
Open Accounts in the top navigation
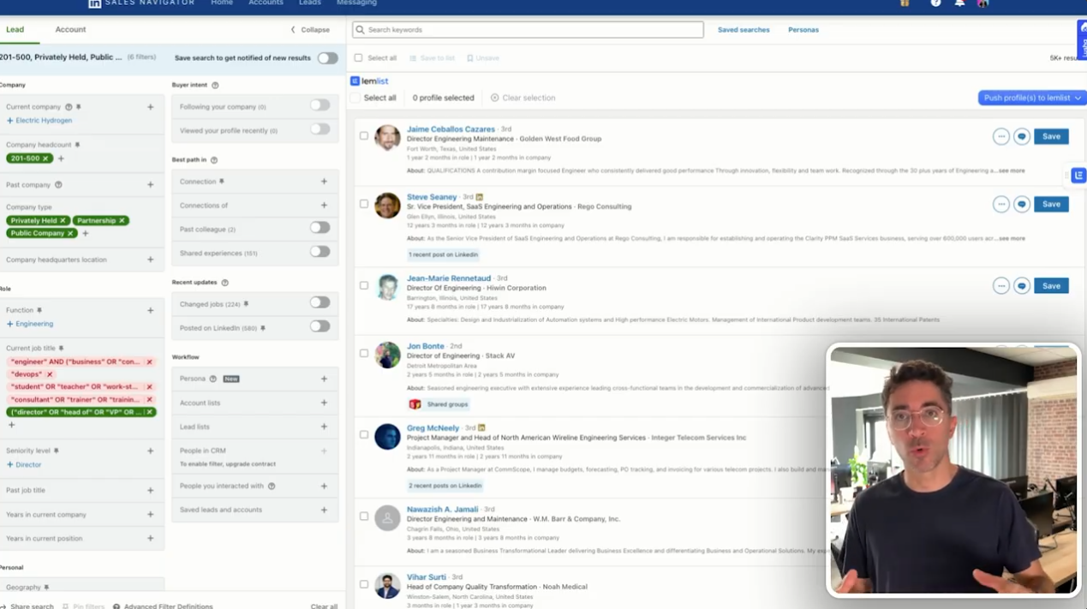(x=266, y=3)
